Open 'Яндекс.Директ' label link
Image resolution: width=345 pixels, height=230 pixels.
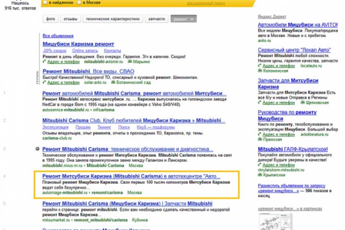[272, 16]
